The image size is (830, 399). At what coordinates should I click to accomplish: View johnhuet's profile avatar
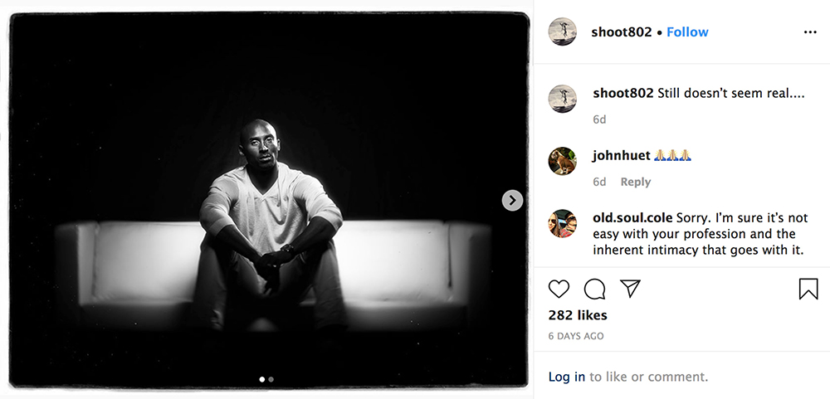coord(563,161)
